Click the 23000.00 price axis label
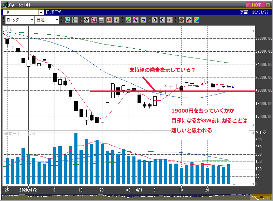The image size is (273, 201). coord(263,38)
